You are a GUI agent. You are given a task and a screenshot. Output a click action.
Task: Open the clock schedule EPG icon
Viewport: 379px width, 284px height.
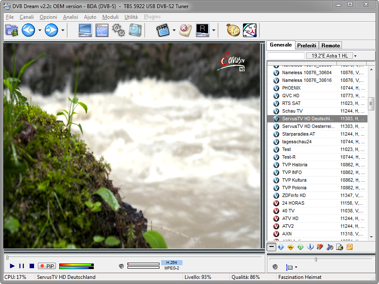pyautogui.click(x=250, y=30)
